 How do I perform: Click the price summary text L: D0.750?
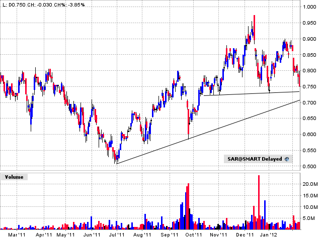pyautogui.click(x=14, y=5)
